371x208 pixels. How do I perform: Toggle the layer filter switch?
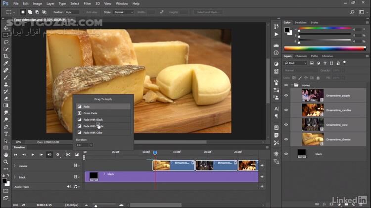[344, 63]
